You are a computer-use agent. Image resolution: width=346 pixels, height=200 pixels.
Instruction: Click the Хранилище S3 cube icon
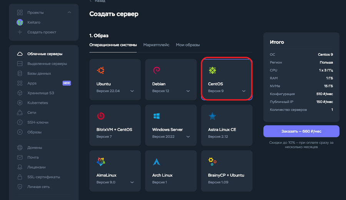[x=20, y=93]
